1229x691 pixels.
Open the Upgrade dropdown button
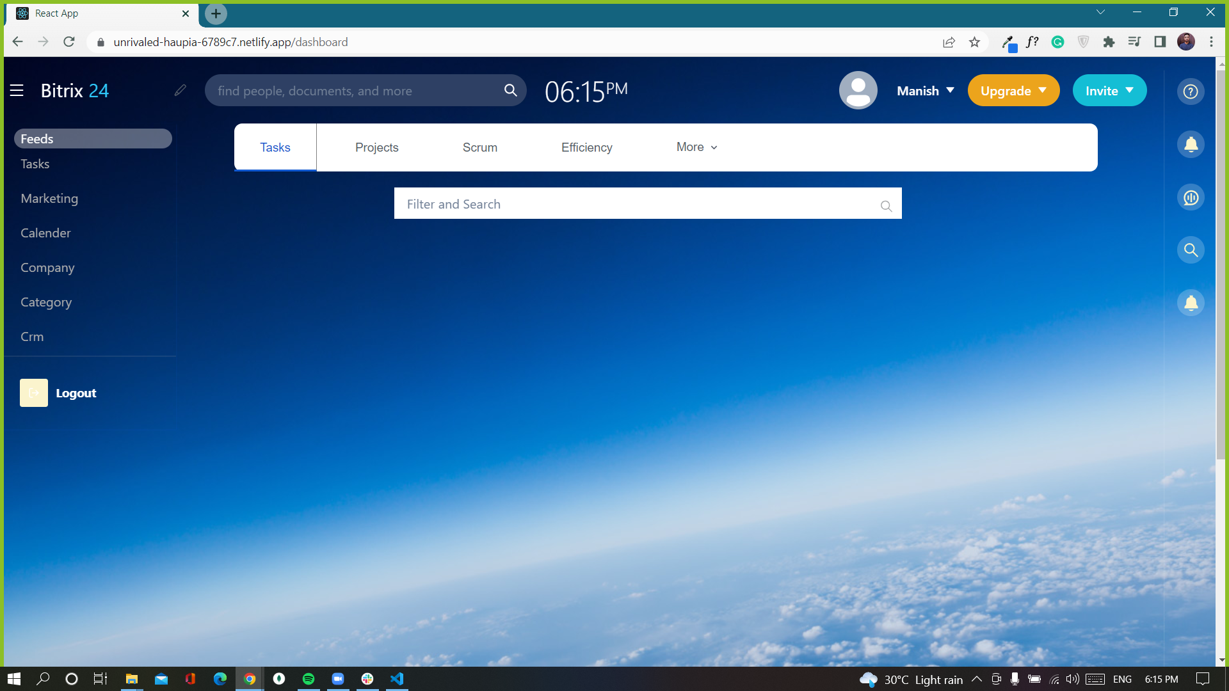point(1013,91)
